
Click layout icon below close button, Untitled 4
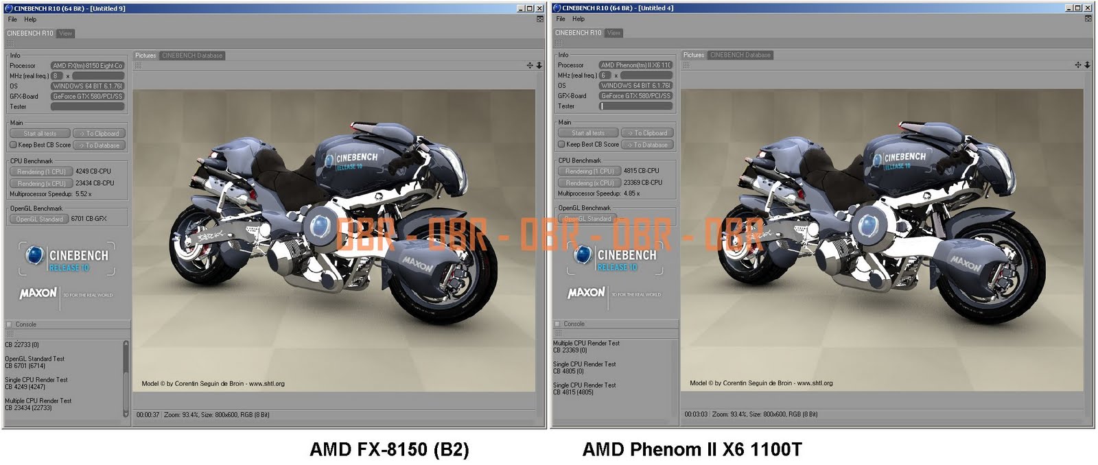coord(1088,19)
